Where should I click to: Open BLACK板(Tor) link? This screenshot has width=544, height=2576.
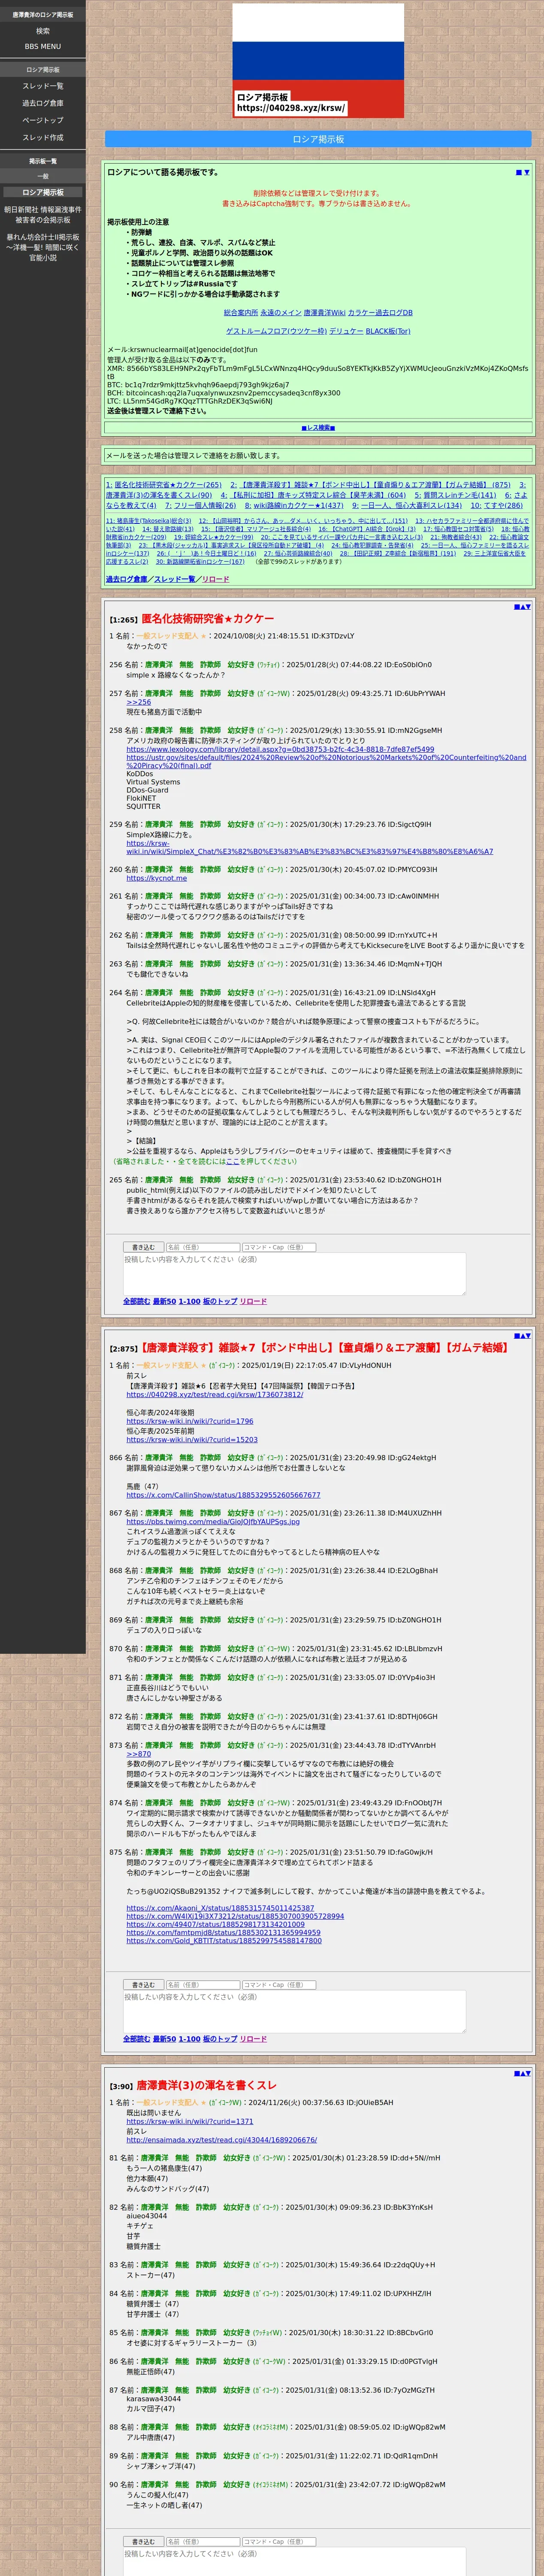click(x=387, y=331)
